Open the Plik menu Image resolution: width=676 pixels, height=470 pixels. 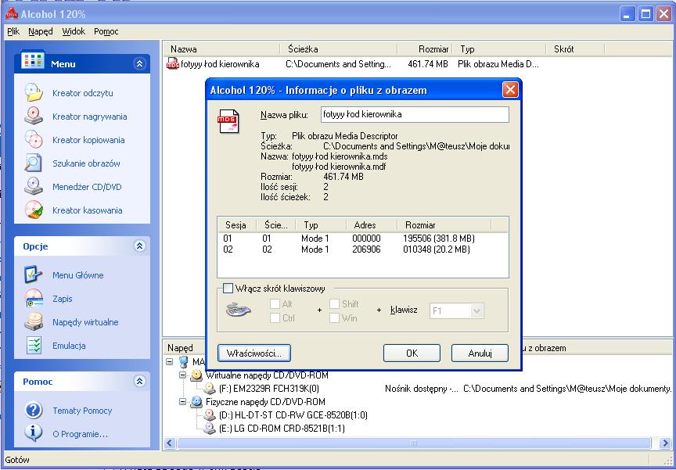(x=13, y=31)
